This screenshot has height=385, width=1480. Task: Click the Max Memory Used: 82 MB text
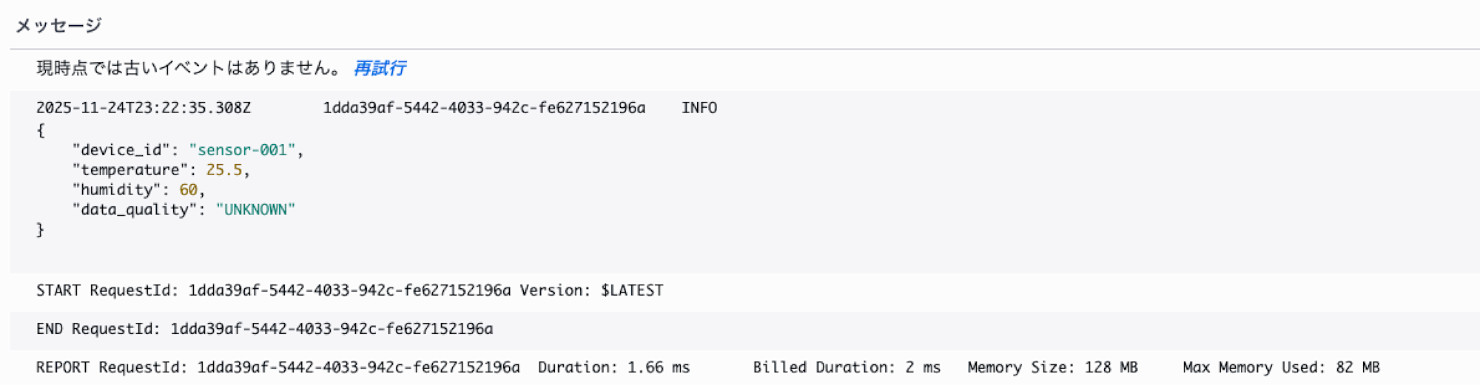[x=1281, y=367]
